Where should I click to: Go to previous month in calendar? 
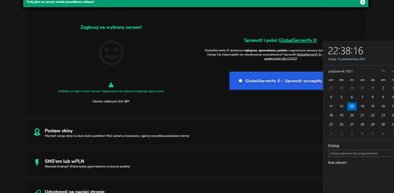(x=383, y=71)
